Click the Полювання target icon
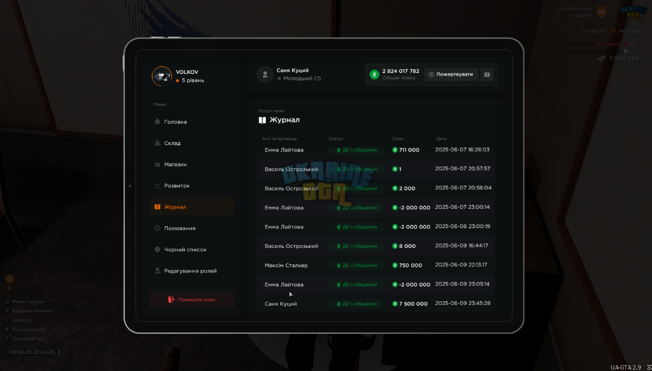This screenshot has width=652, height=371. (x=157, y=228)
